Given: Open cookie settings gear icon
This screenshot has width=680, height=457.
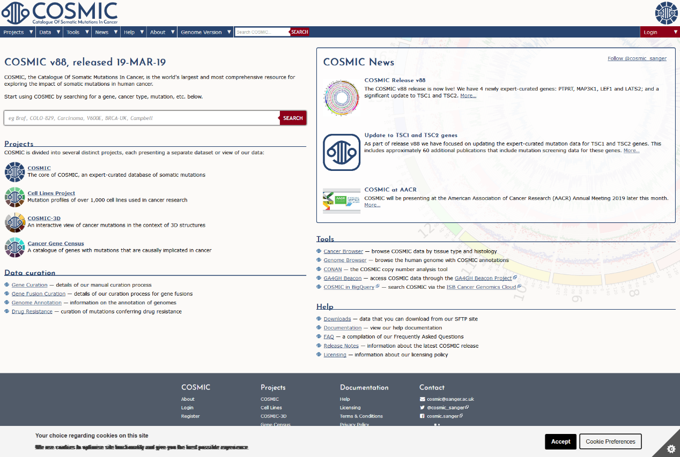Looking at the screenshot, I should 670,448.
